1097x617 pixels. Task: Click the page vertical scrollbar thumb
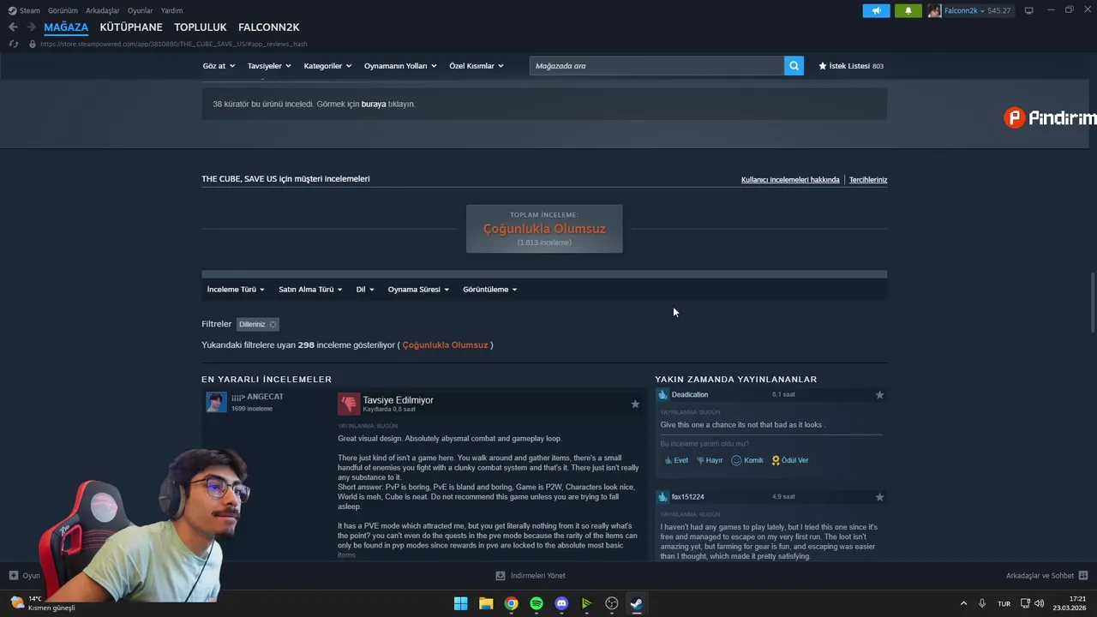click(x=1092, y=303)
